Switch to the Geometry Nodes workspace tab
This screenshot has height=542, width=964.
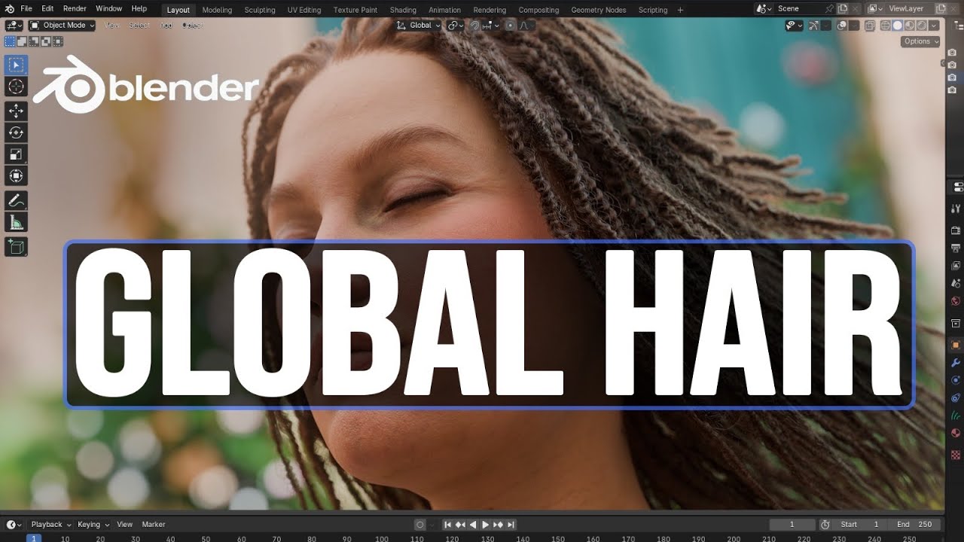pyautogui.click(x=599, y=10)
